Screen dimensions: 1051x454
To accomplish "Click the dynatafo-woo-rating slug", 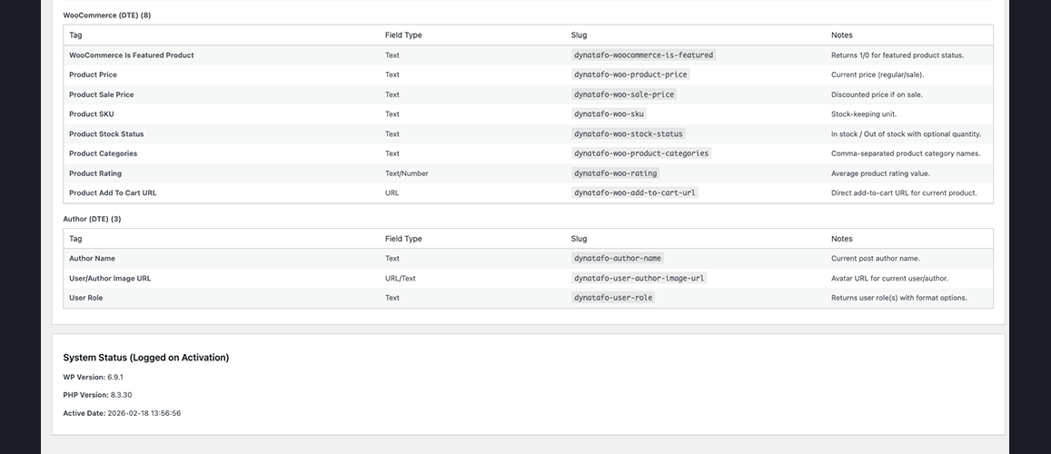I will click(x=615, y=173).
